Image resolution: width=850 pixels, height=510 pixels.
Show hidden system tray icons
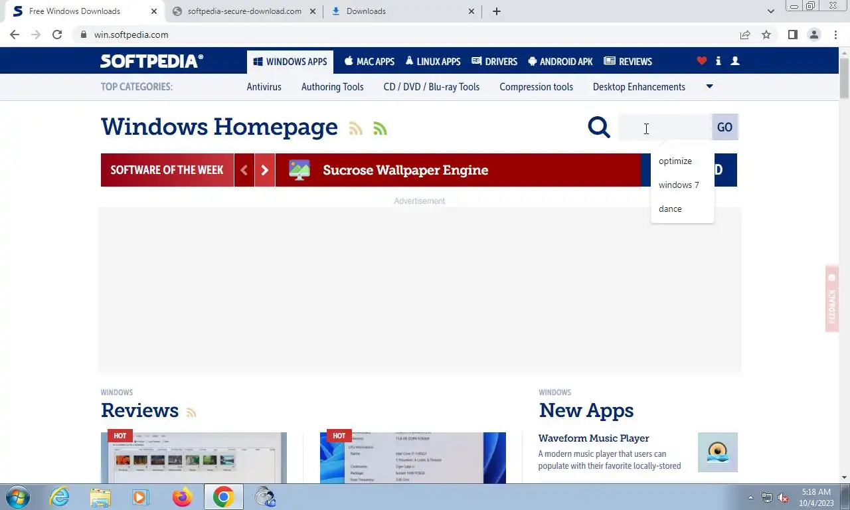pos(751,497)
